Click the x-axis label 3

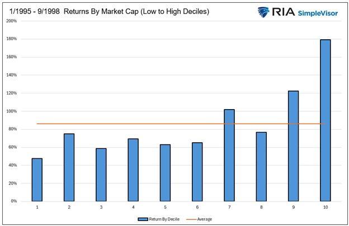[x=101, y=206]
